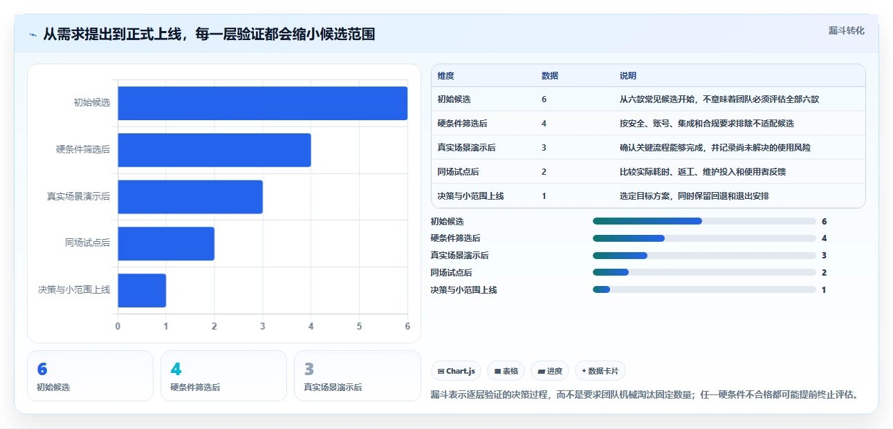
Task: Click the footnote starting with 漏斗表示逐层验证
Action: tap(645, 395)
